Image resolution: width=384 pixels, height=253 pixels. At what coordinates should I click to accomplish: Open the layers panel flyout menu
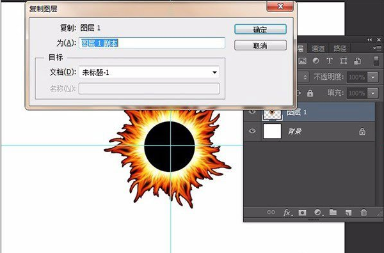click(377, 48)
